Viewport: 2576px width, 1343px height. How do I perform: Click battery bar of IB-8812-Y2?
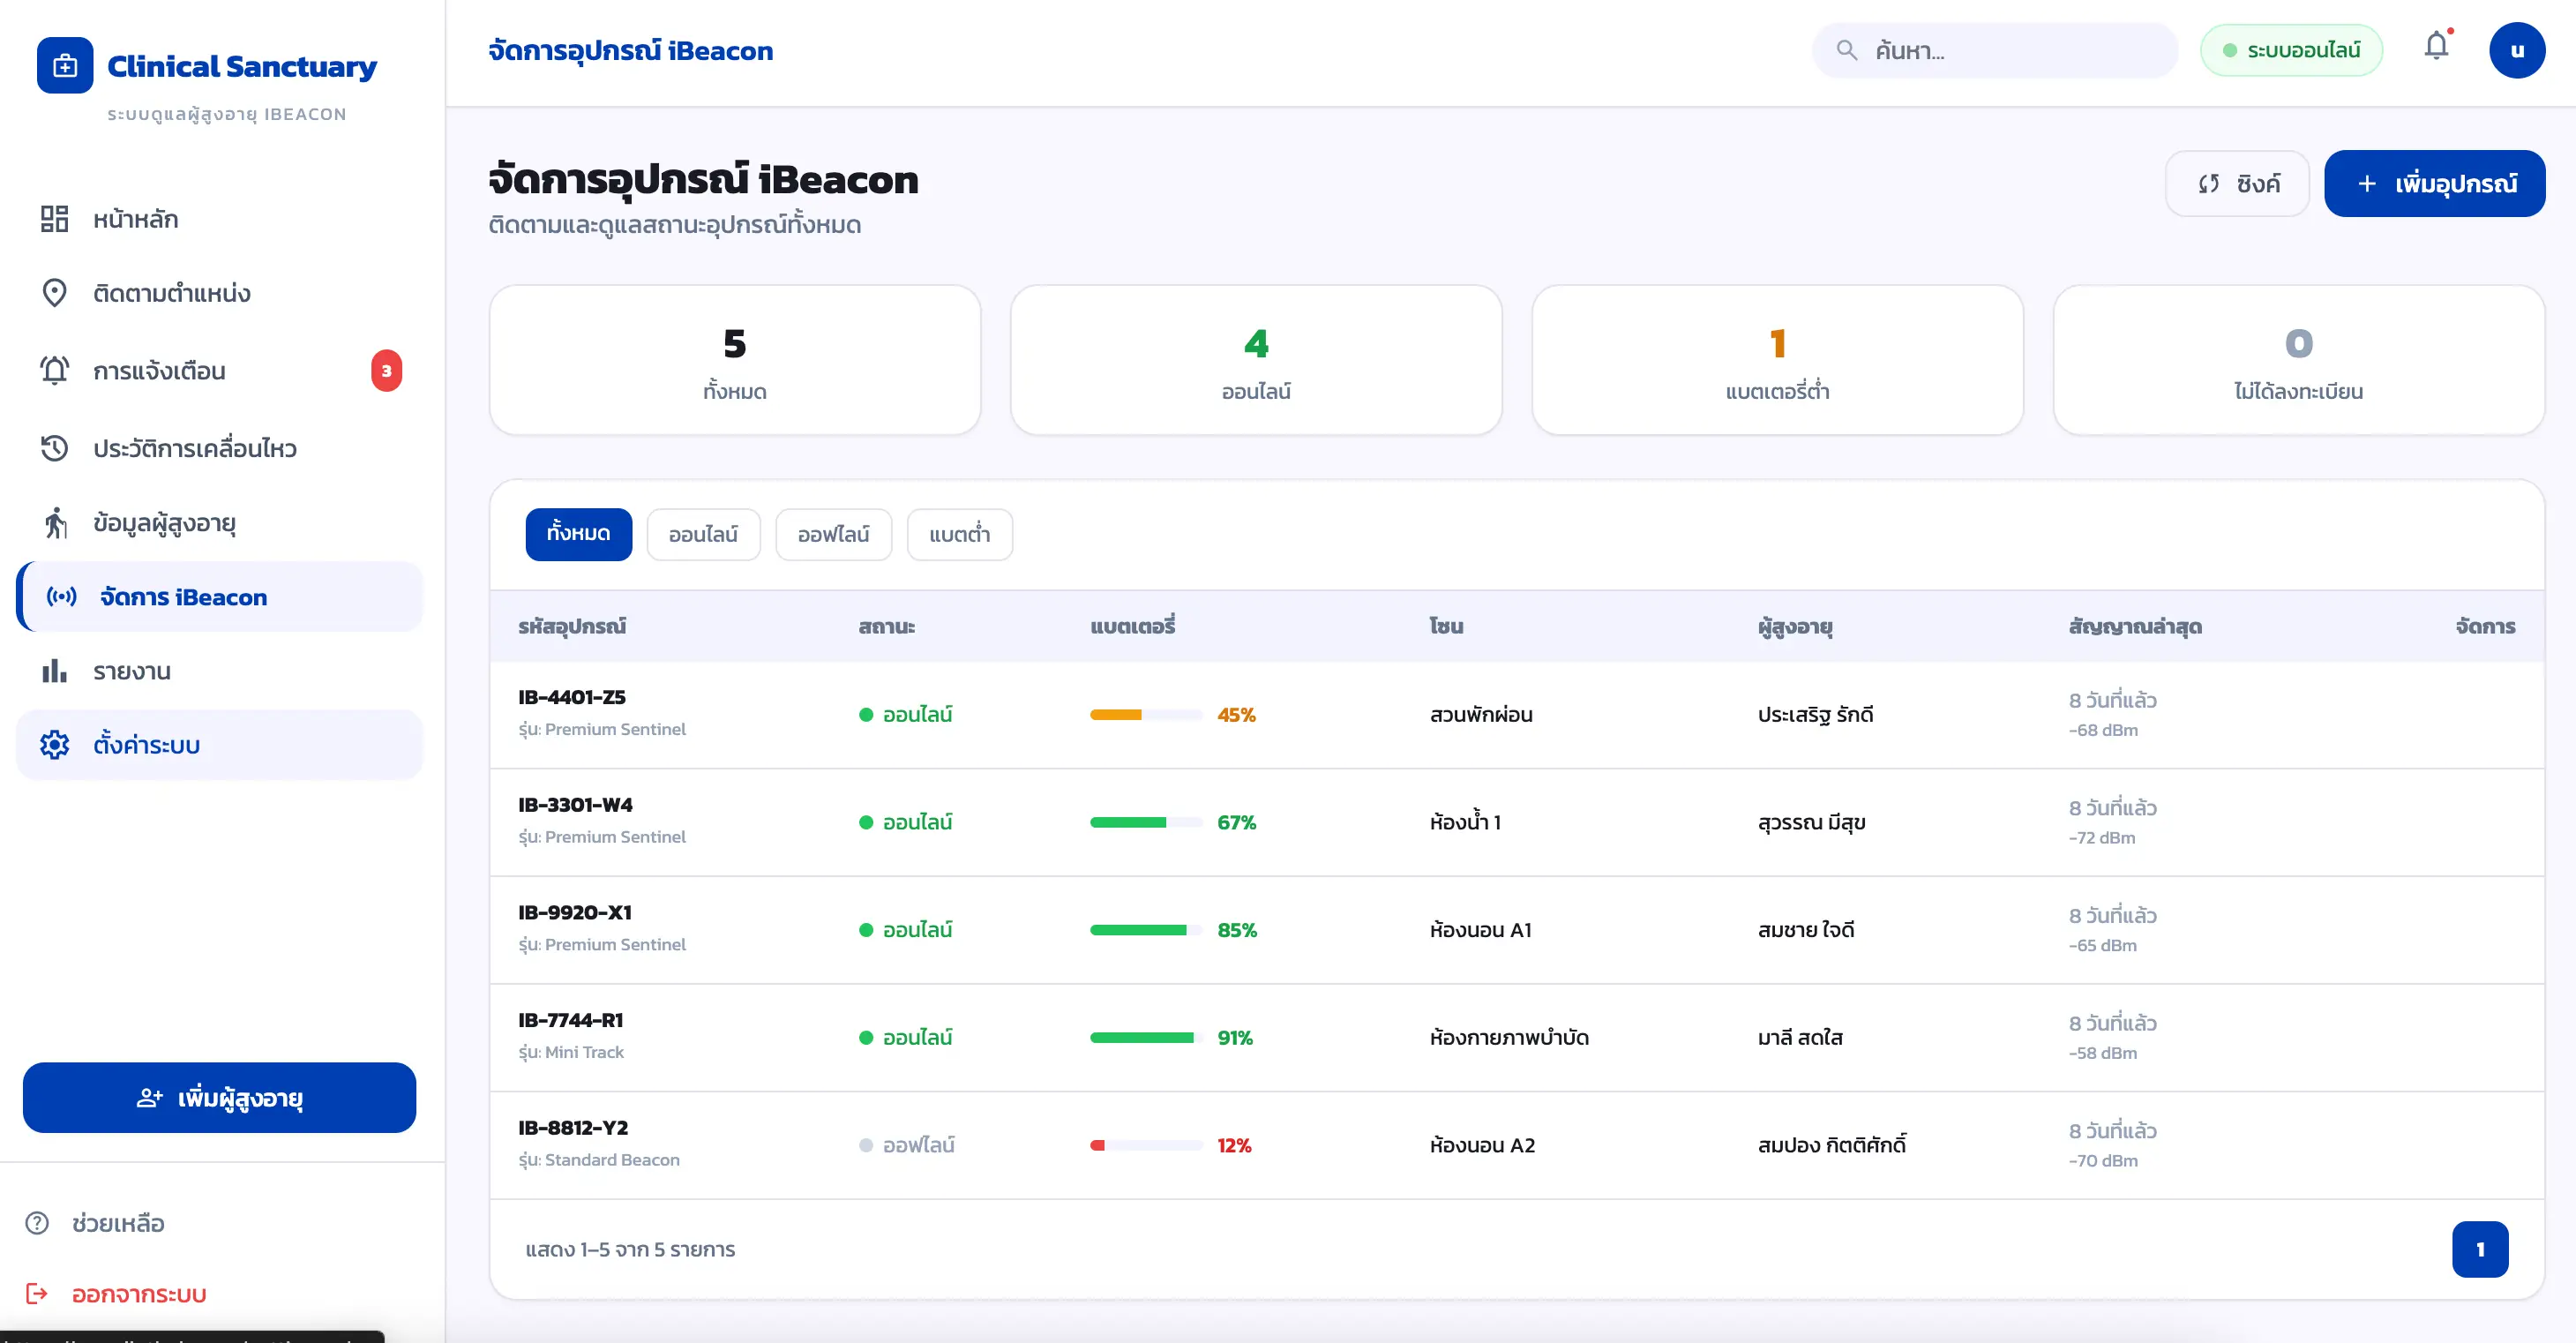point(1146,1146)
